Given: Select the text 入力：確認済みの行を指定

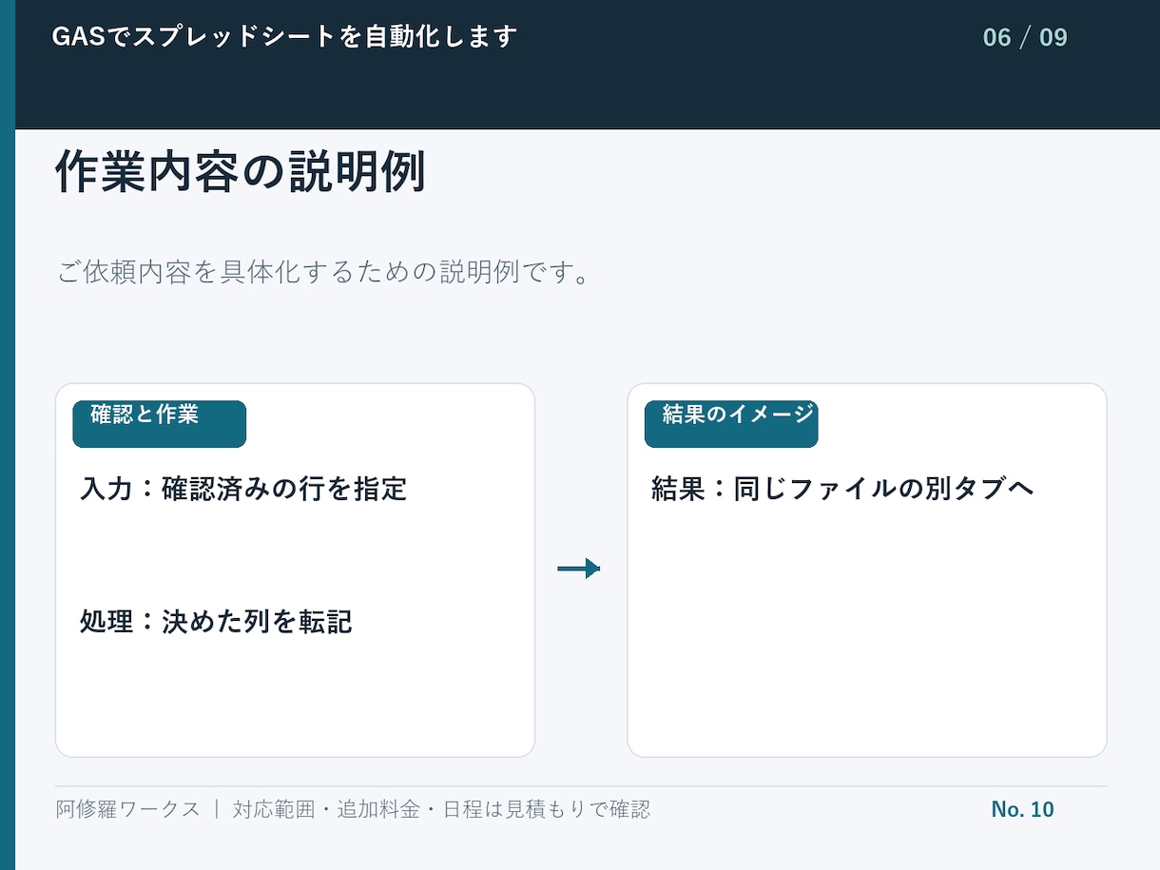Looking at the screenshot, I should [x=243, y=490].
